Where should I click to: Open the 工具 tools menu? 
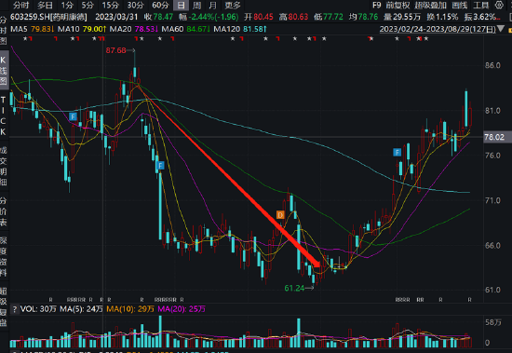point(481,6)
